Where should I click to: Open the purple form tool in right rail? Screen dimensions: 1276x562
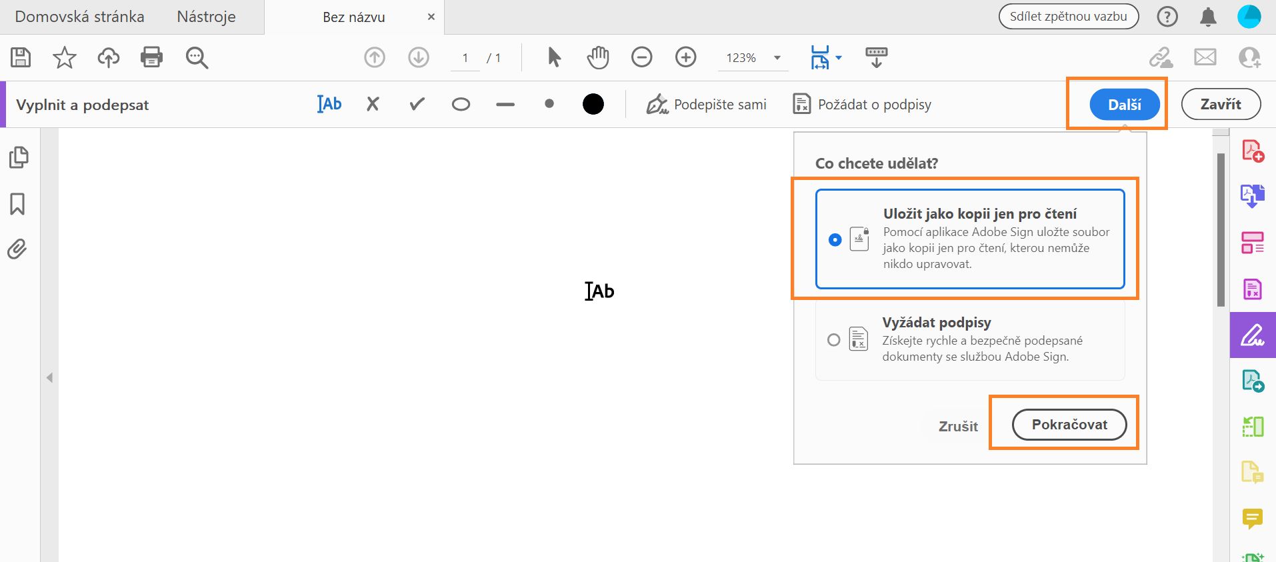pyautogui.click(x=1253, y=289)
